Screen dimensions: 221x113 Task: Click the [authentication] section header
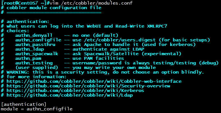[x=24, y=104]
